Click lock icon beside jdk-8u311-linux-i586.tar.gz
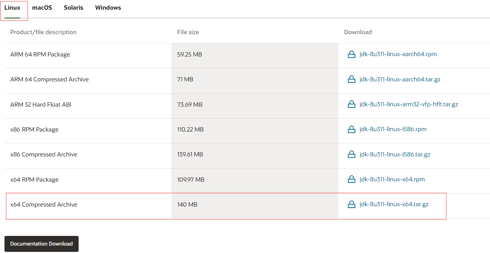 (351, 155)
